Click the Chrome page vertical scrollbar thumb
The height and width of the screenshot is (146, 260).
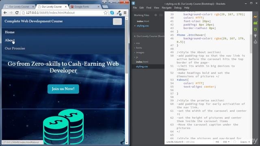pyautogui.click(x=127, y=46)
